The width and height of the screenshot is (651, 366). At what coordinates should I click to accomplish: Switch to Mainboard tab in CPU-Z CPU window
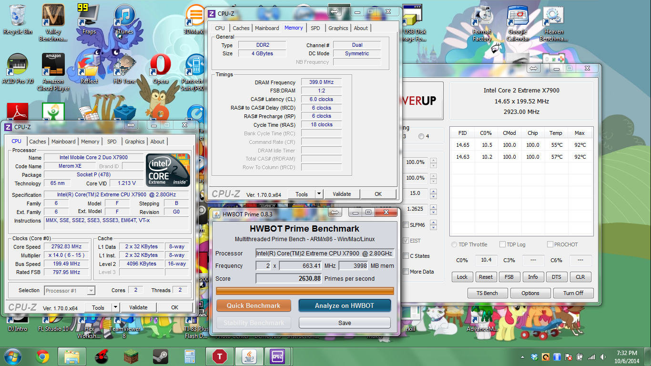(x=63, y=142)
